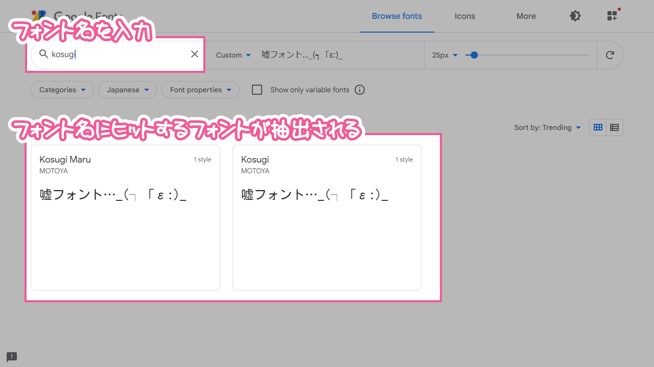This screenshot has width=654, height=367.
Task: Open the Custom preview text dropdown
Action: [233, 55]
